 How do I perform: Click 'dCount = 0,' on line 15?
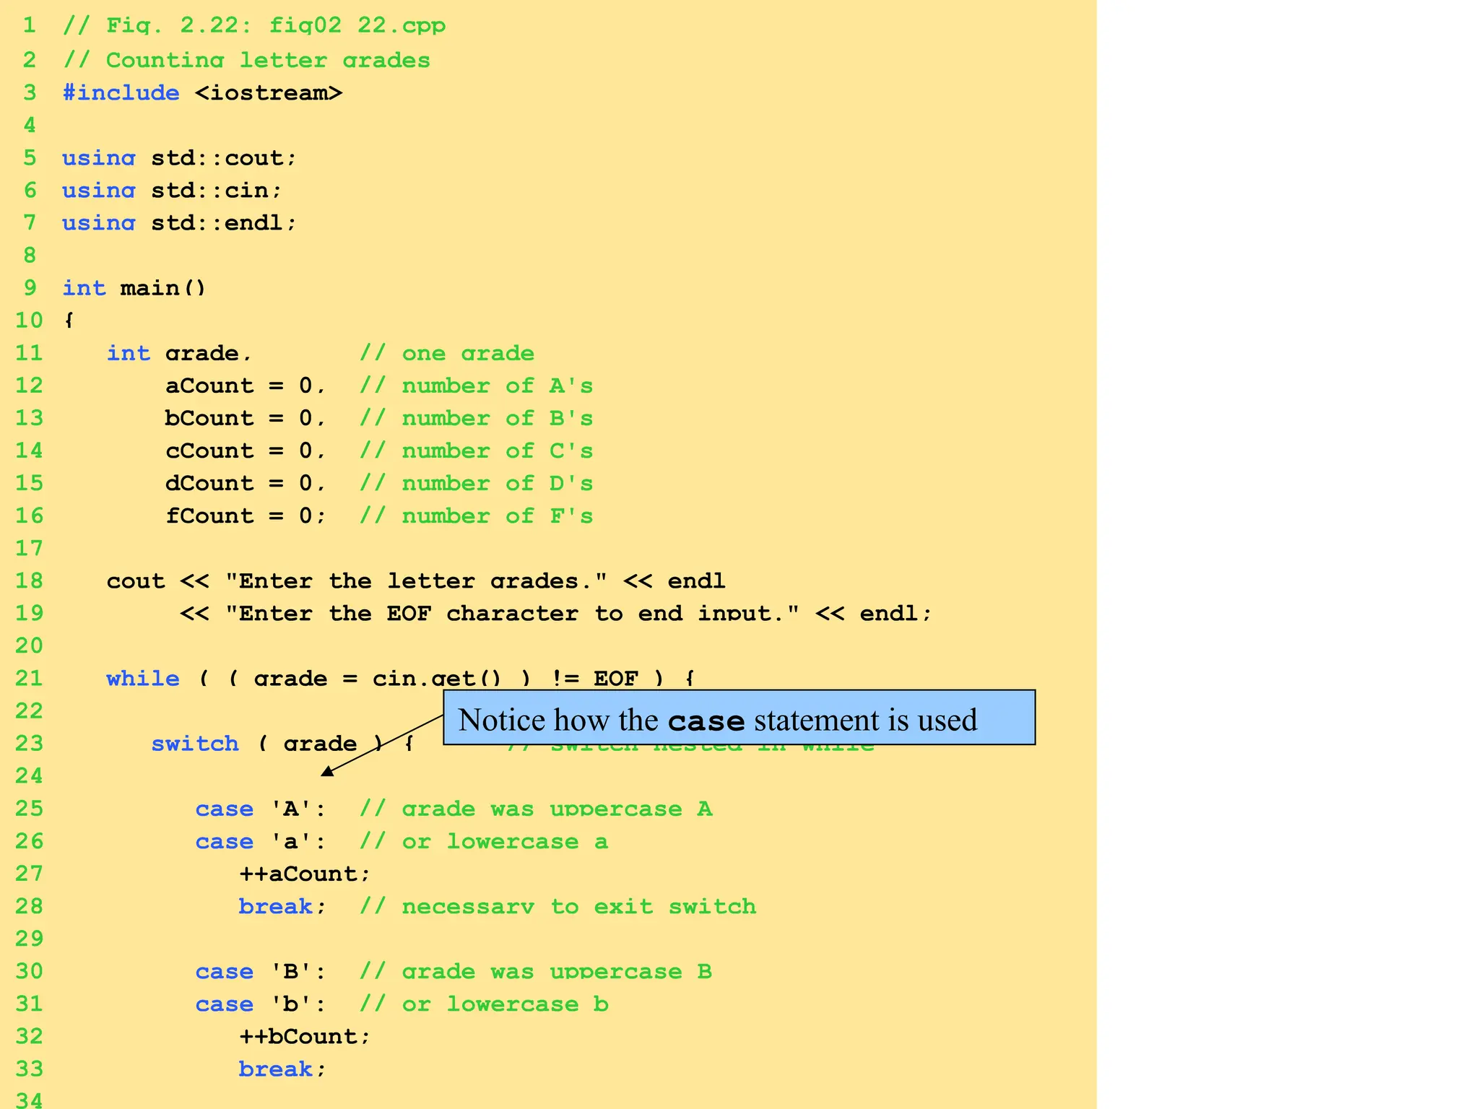coord(246,483)
